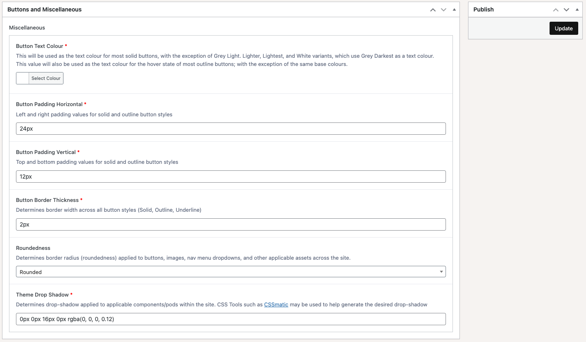
Task: Click the Button Text Colour swatch
Action: tap(23, 78)
